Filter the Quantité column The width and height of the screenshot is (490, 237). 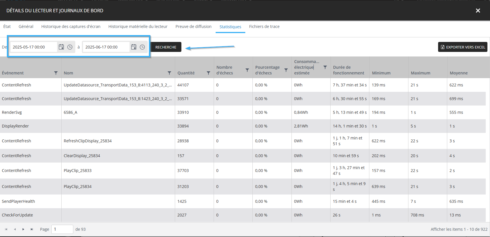tap(208, 73)
